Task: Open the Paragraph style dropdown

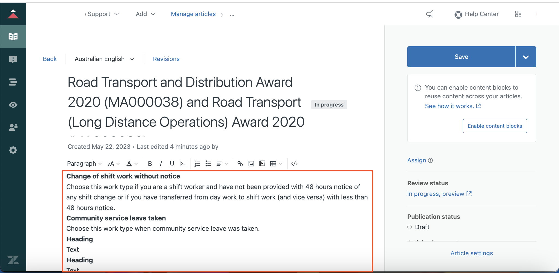Action: click(84, 163)
